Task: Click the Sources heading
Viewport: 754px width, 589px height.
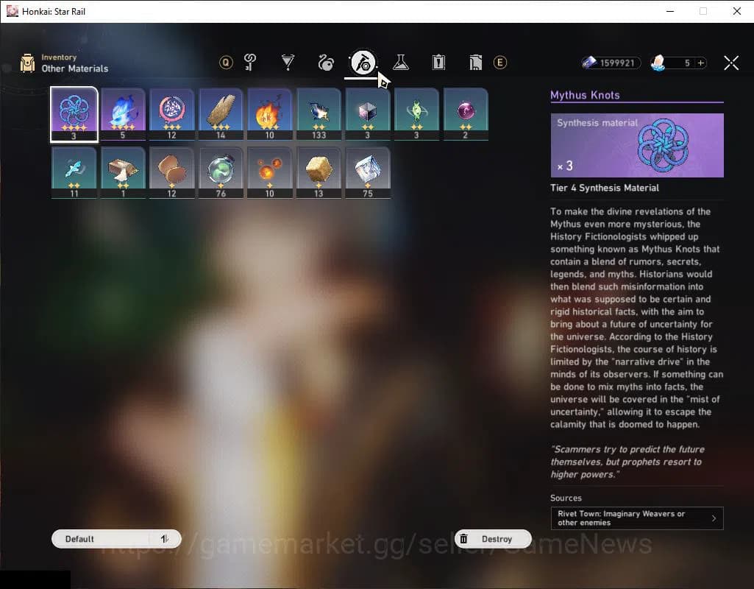Action: pyautogui.click(x=566, y=498)
